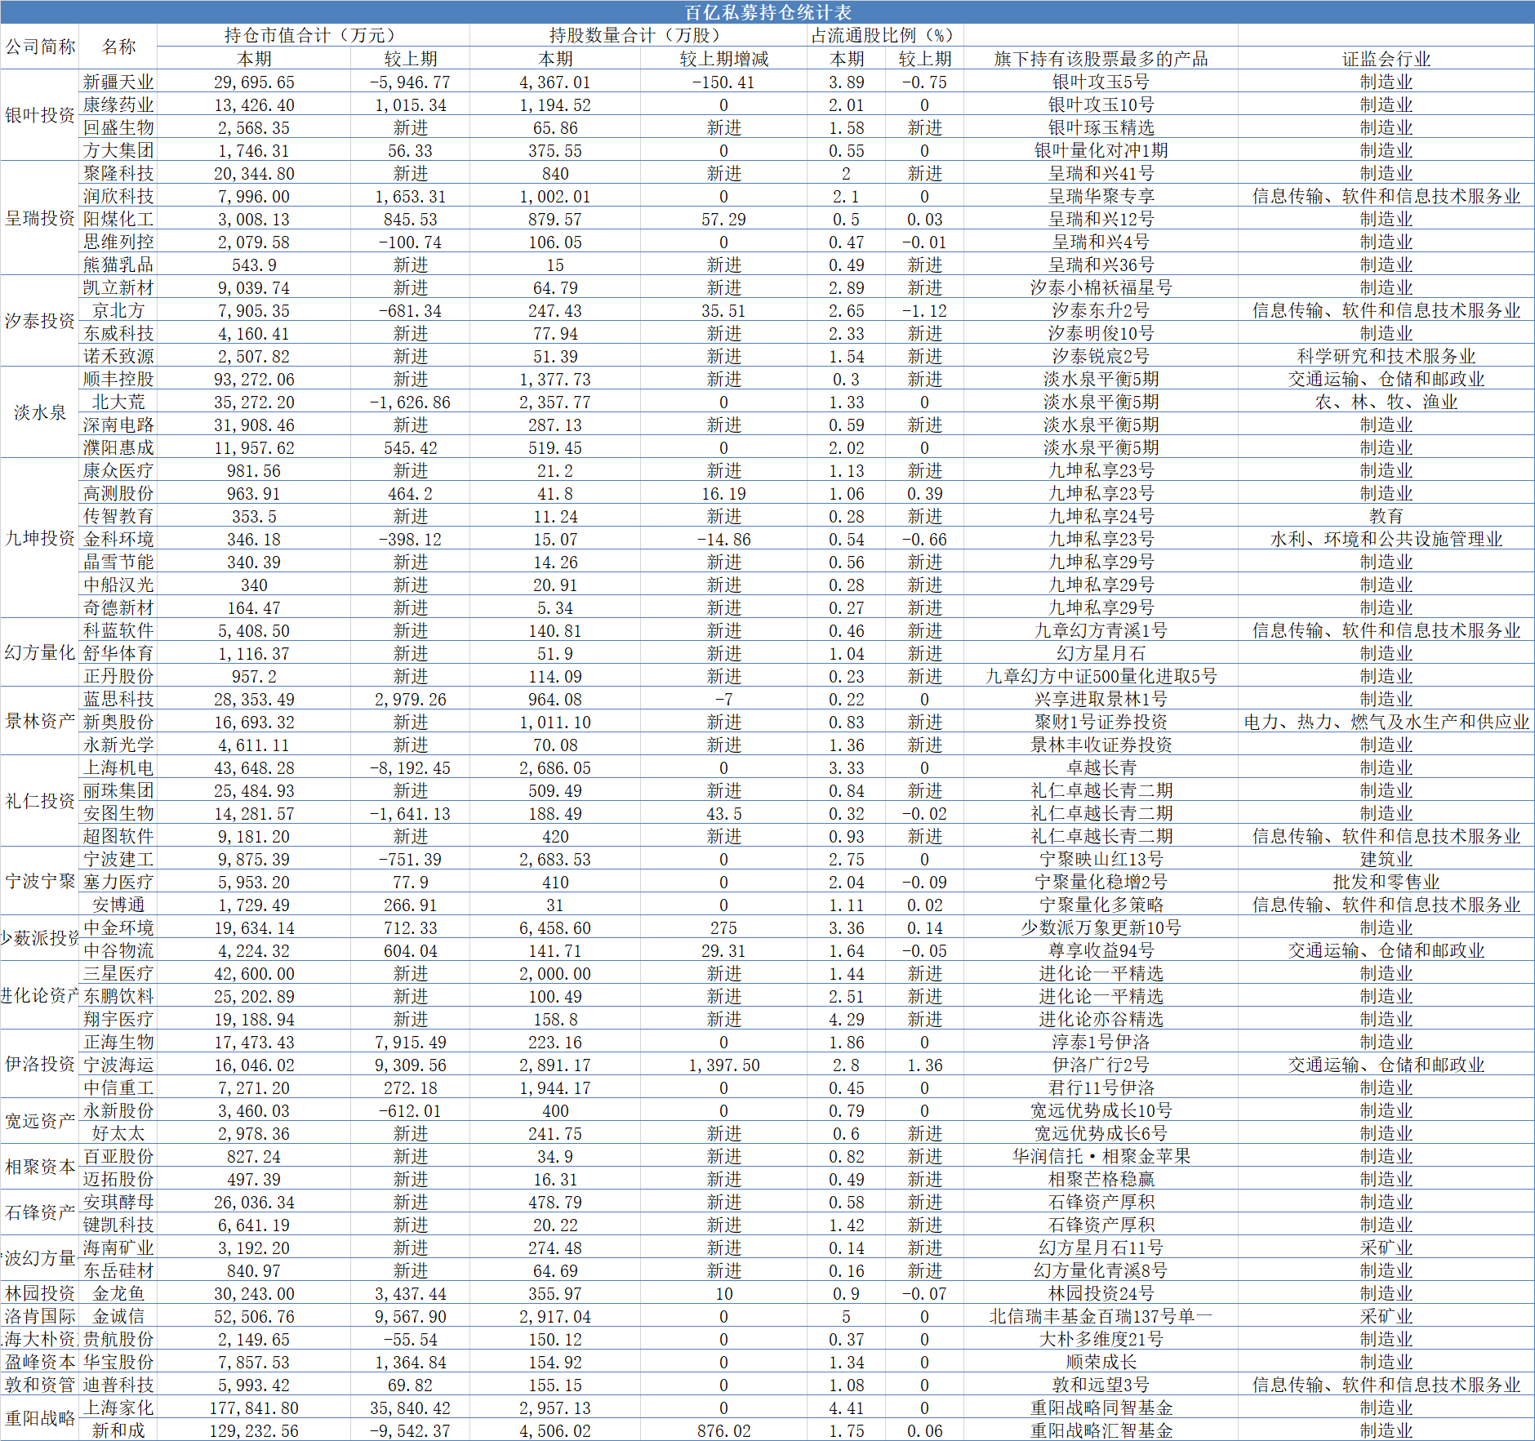Viewport: 1535px width, 1441px height.
Task: Select the industry cell 电力、热力、燃气及水生产和供应业
Action: 1386,722
